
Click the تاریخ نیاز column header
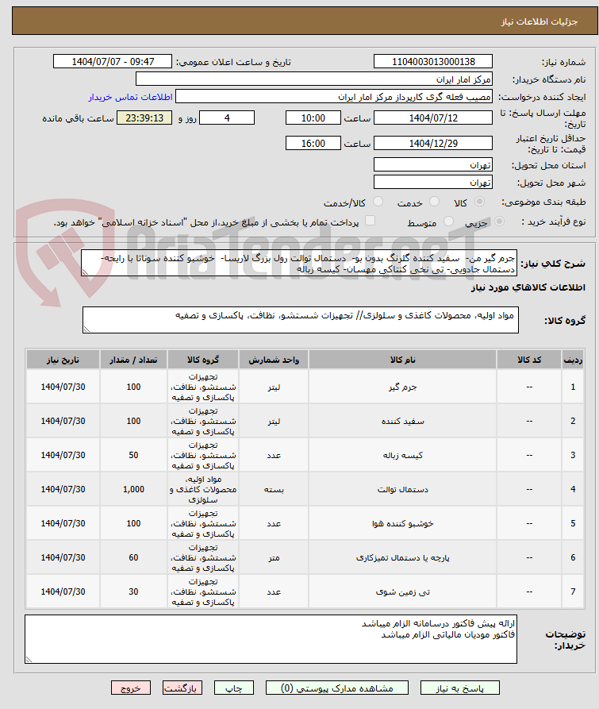click(63, 360)
